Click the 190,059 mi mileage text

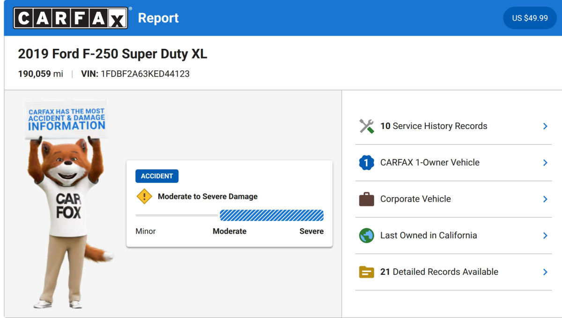click(x=40, y=74)
